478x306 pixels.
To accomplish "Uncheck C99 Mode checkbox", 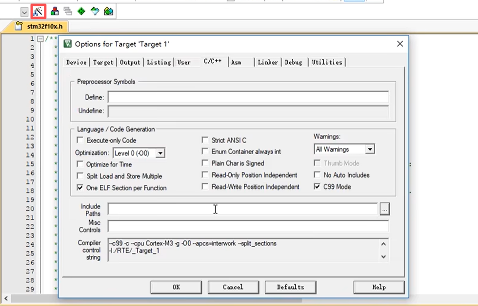I will pyautogui.click(x=318, y=186).
